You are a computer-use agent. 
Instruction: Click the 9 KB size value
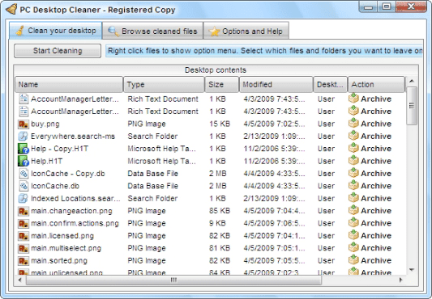(x=217, y=223)
